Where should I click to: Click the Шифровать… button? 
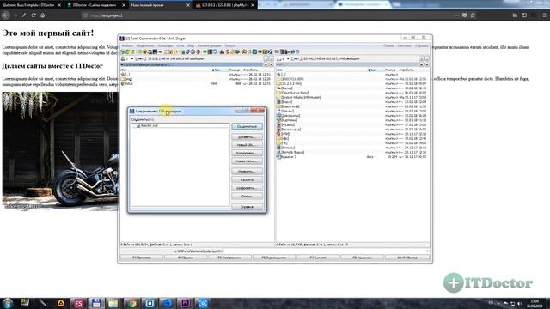247,188
